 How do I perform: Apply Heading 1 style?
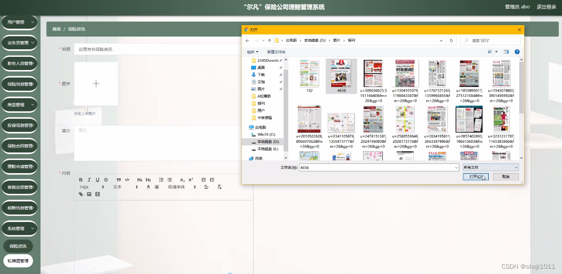point(140,180)
